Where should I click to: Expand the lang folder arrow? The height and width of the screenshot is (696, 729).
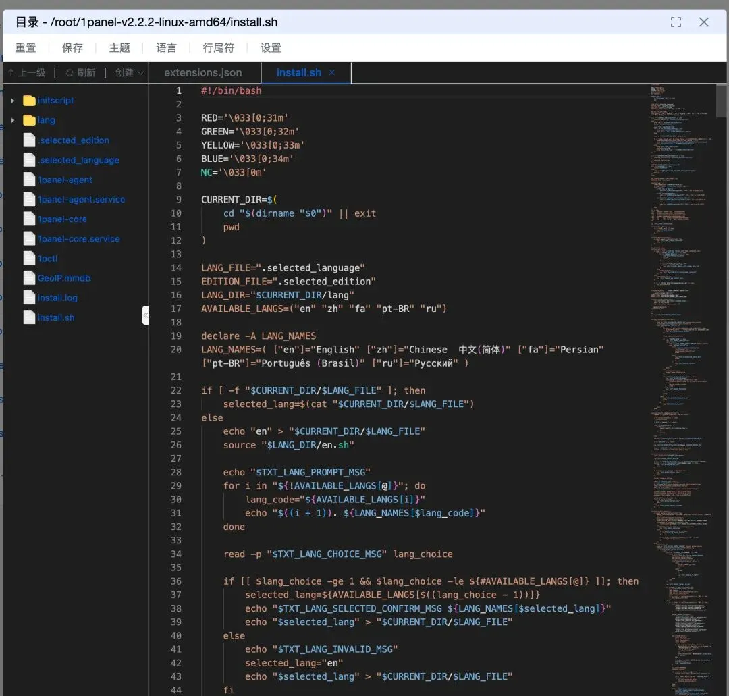point(13,120)
